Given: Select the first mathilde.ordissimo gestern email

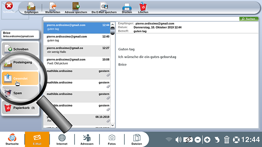Looking at the screenshot, I should click(77, 74).
